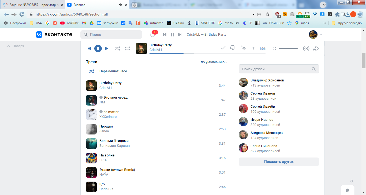Click the address bar URL
Viewport: 366px width, 195px height.
pos(72,14)
